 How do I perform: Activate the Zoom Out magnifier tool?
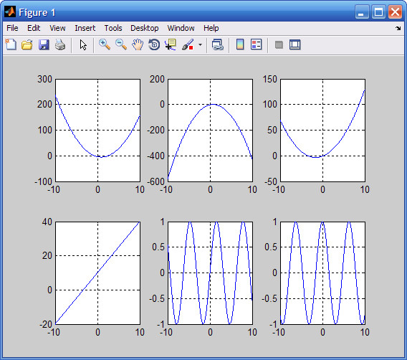121,44
